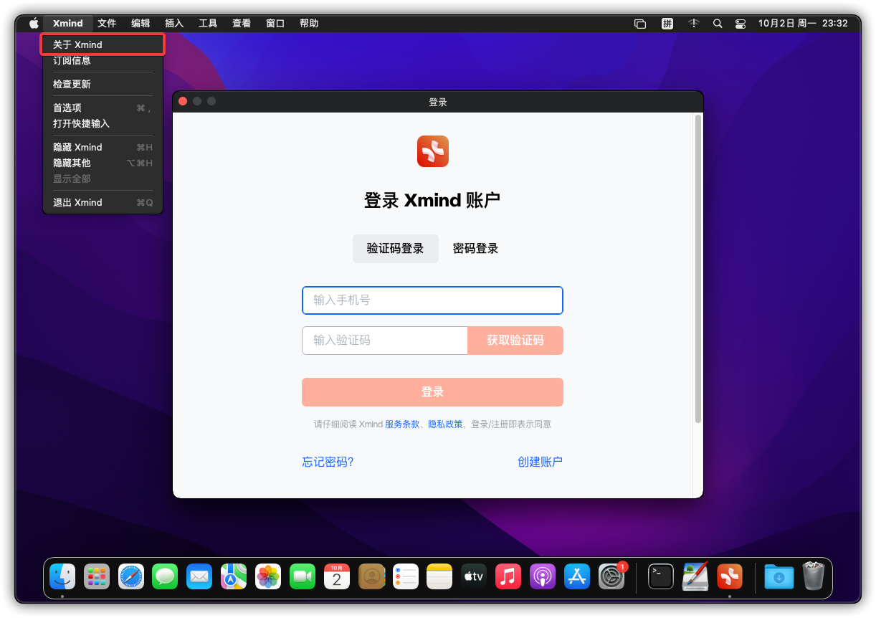Open Terminal from the dock

coord(660,576)
